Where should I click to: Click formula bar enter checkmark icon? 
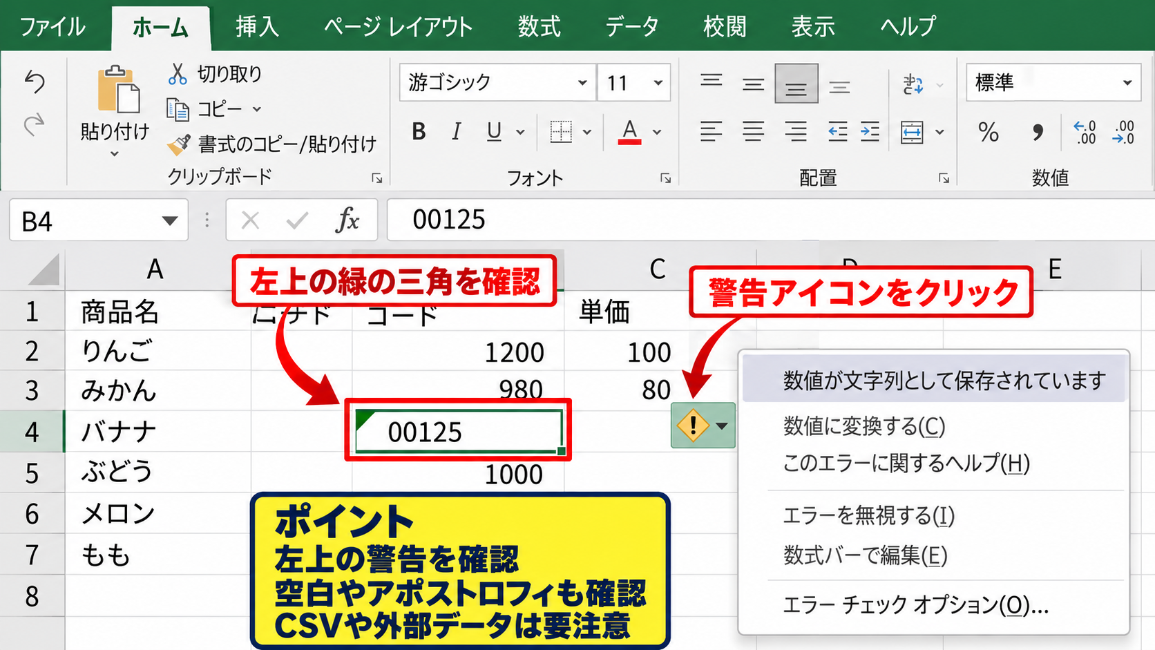[x=297, y=221]
